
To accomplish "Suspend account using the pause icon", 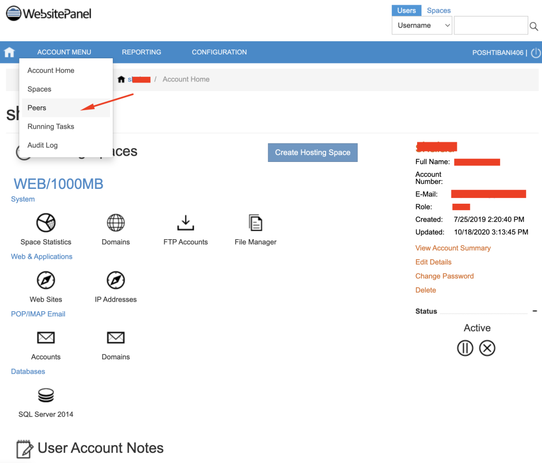I will [465, 348].
